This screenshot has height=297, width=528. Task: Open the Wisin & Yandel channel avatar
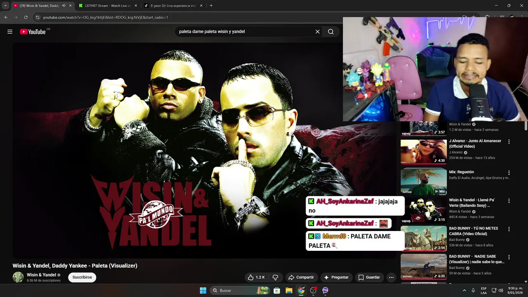[18, 277]
